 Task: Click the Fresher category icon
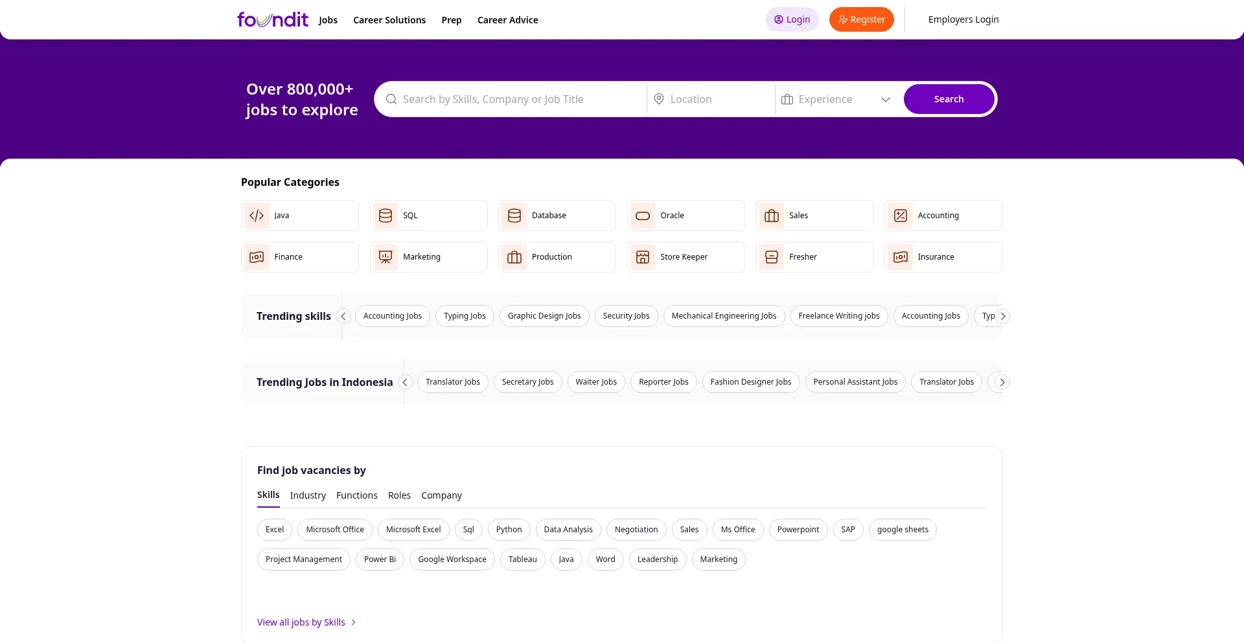click(772, 257)
